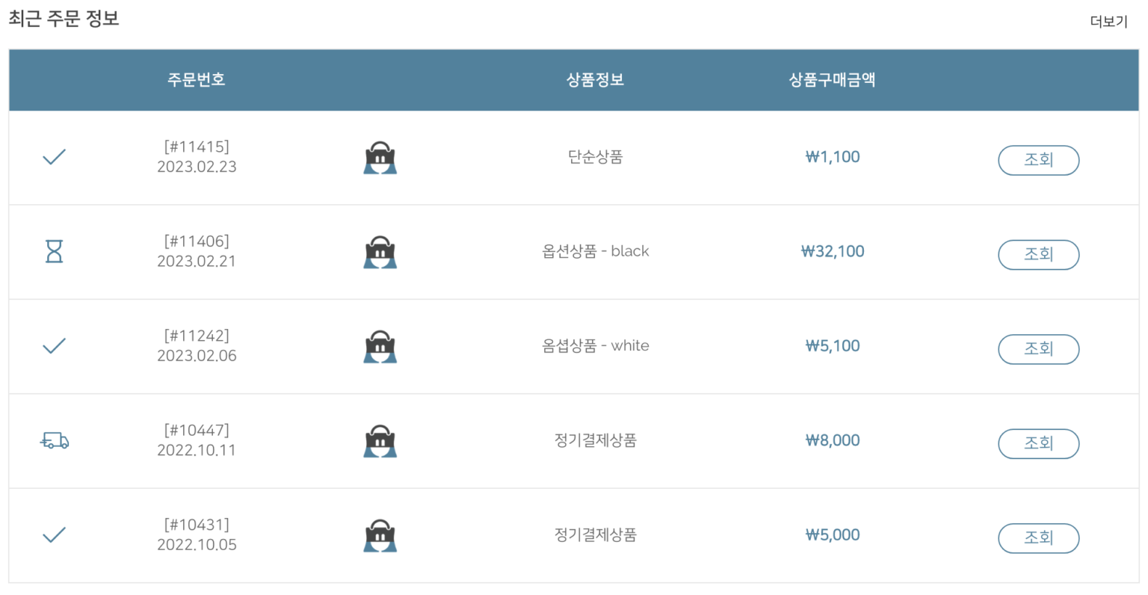Click the 단순상품 product bag thumbnail
Viewport: 1148px width, 595px height.
click(x=380, y=158)
